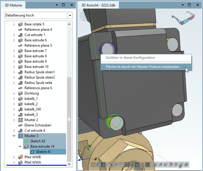Select the Sketch 41 row

pyautogui.click(x=48, y=152)
